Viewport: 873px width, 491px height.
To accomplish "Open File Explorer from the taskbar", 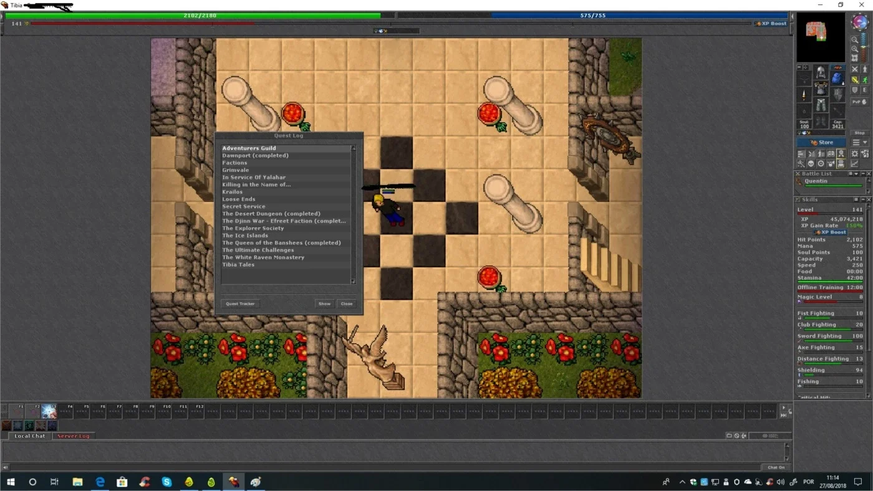I will [77, 482].
